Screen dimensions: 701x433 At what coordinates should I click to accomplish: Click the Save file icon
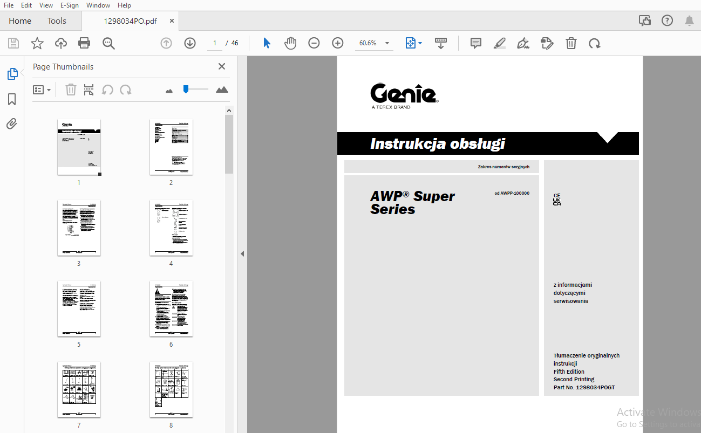[13, 43]
